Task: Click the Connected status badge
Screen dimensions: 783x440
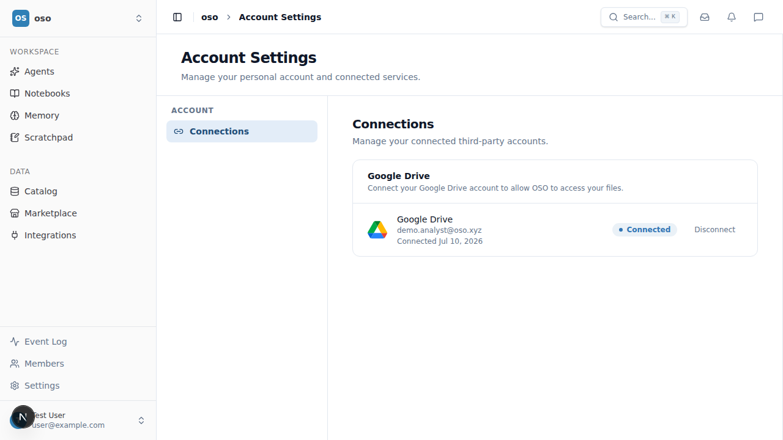Action: (645, 230)
